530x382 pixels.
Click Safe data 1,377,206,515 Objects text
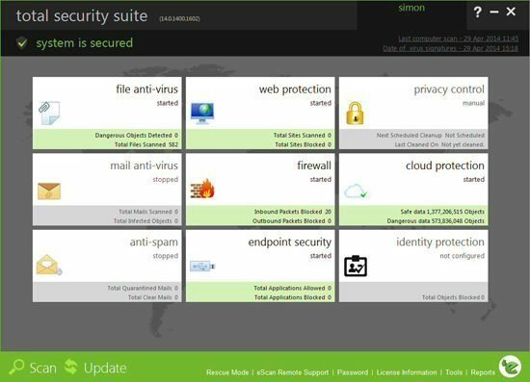pos(442,212)
